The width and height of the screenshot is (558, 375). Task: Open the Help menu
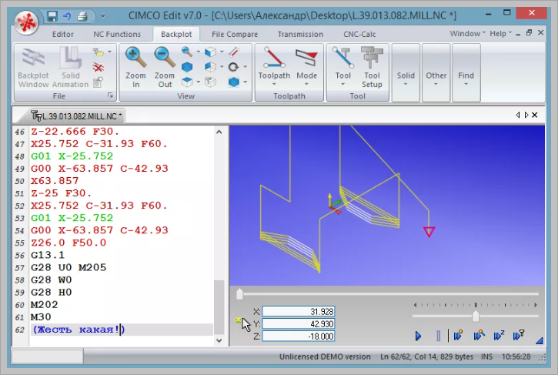pyautogui.click(x=500, y=33)
